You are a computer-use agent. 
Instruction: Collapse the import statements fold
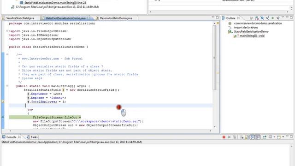pos(7,31)
